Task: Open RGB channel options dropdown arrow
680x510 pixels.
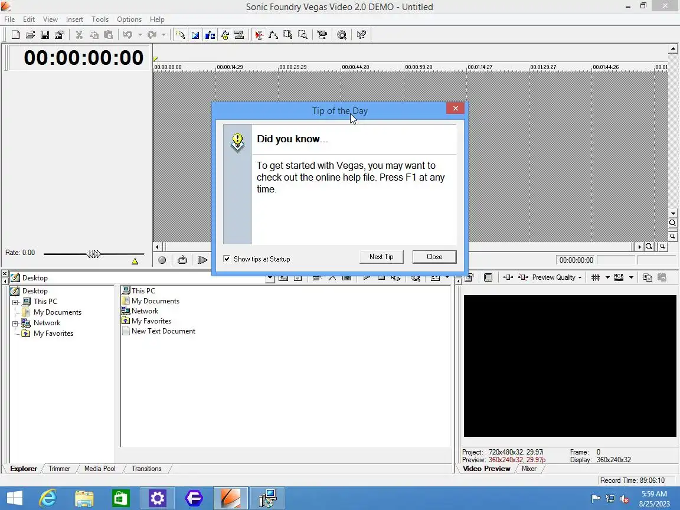Action: [x=631, y=277]
